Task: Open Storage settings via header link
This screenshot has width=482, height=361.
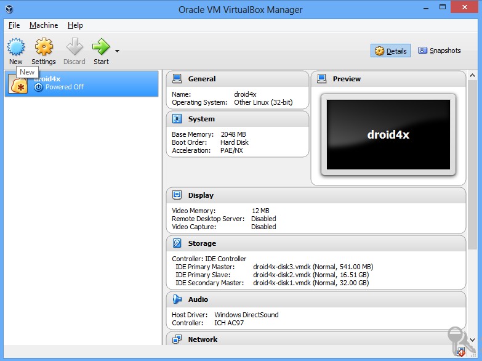Action: (x=202, y=243)
